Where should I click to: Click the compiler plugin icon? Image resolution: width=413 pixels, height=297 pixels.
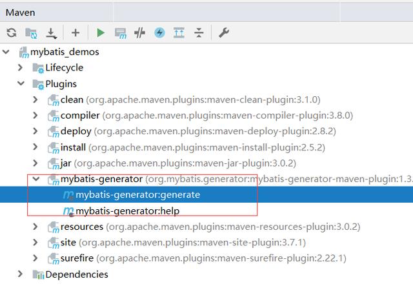(54, 116)
